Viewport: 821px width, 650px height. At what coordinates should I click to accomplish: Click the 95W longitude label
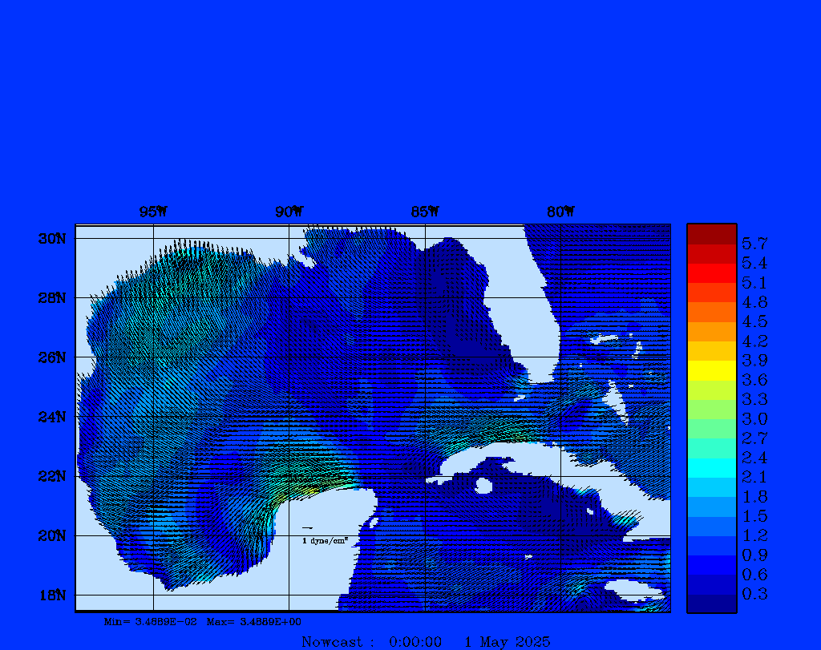tap(153, 212)
